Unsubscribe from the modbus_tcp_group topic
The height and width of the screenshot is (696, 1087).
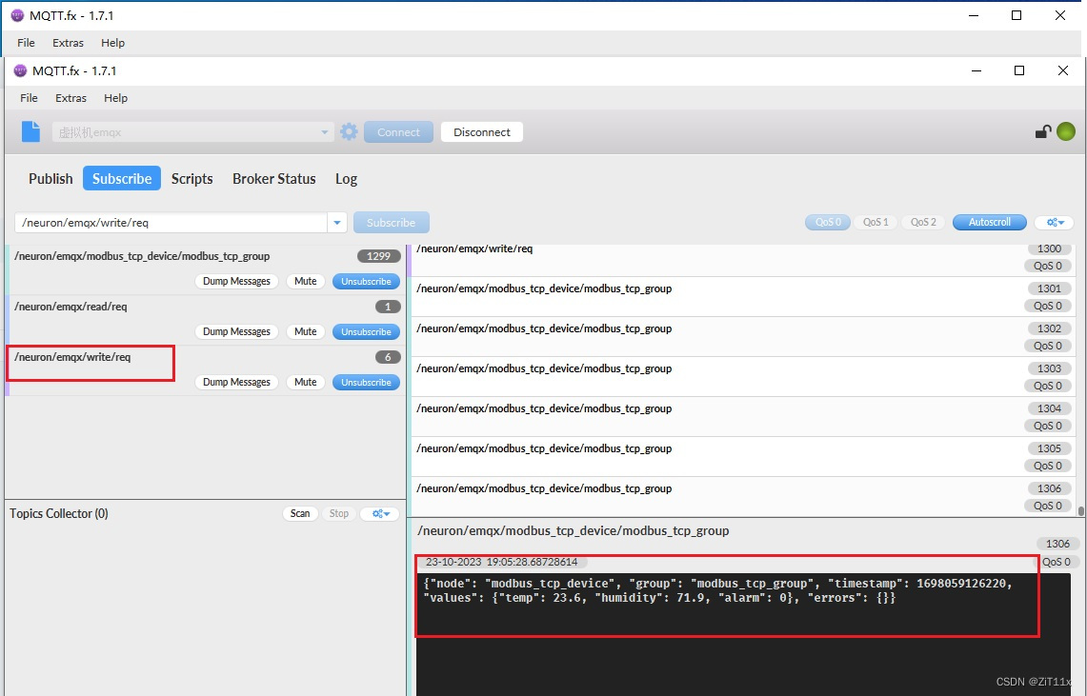pyautogui.click(x=366, y=281)
